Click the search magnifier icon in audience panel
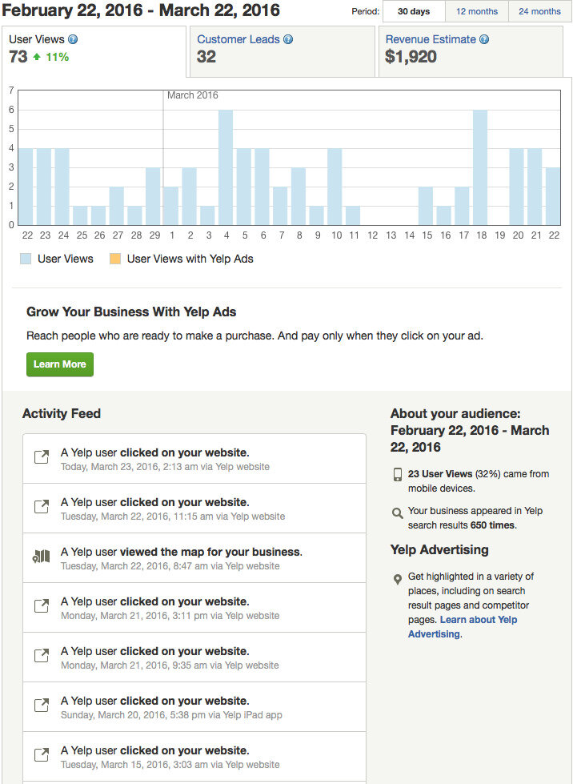The height and width of the screenshot is (784, 573). pos(398,513)
